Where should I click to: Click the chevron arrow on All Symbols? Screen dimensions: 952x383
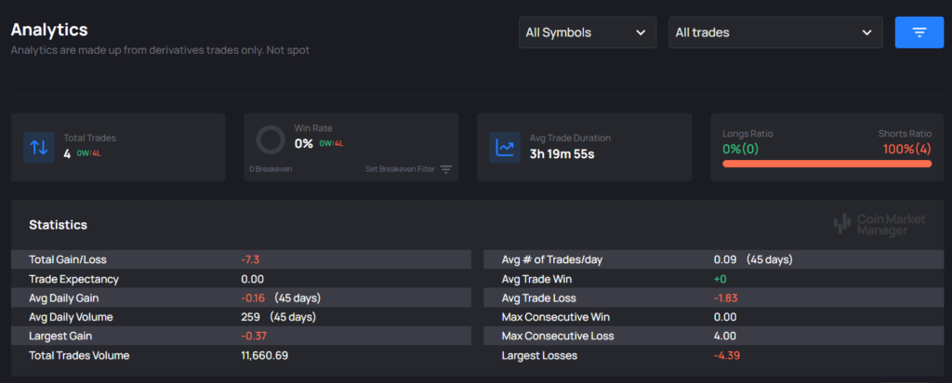coord(641,33)
